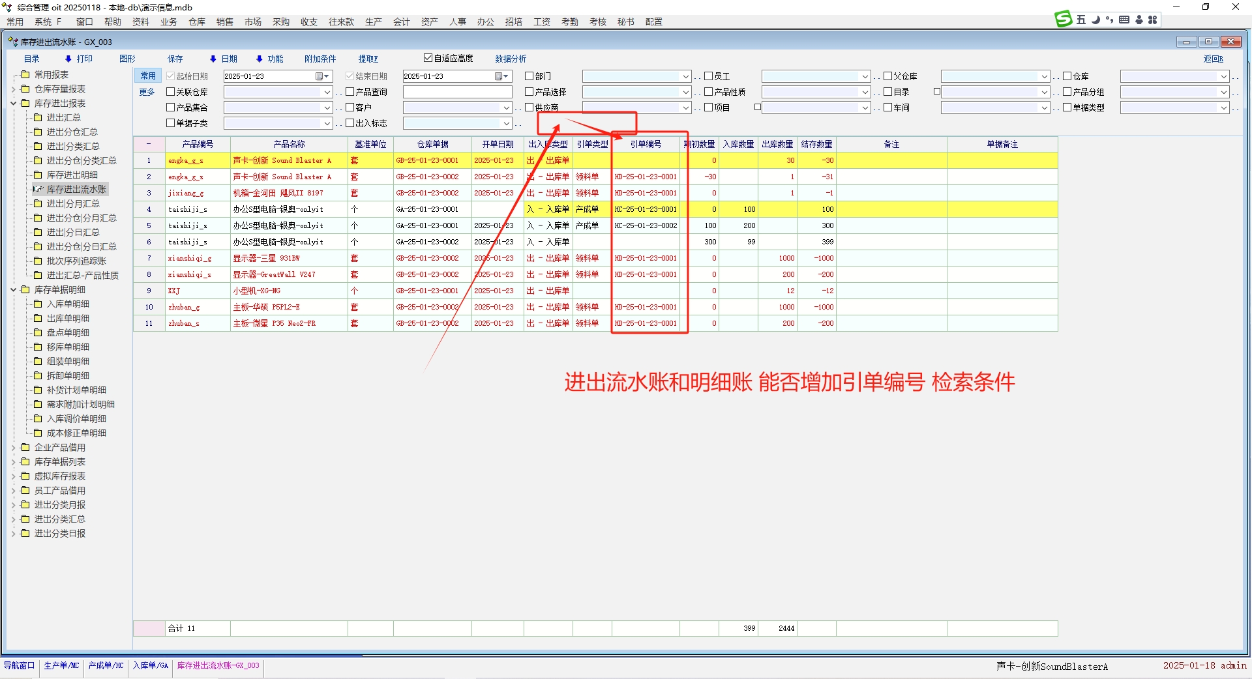Screen dimensions: 1252x679
Task: Enable the 部门 filter checkbox
Action: coord(529,76)
